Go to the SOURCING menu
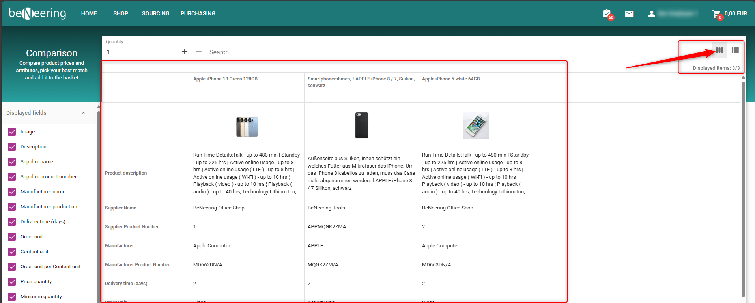The height and width of the screenshot is (303, 755). (x=155, y=13)
